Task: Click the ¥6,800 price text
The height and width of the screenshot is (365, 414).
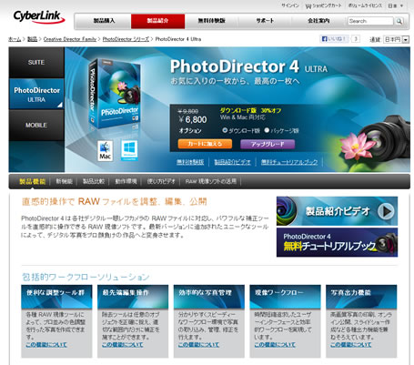Action: 193,120
